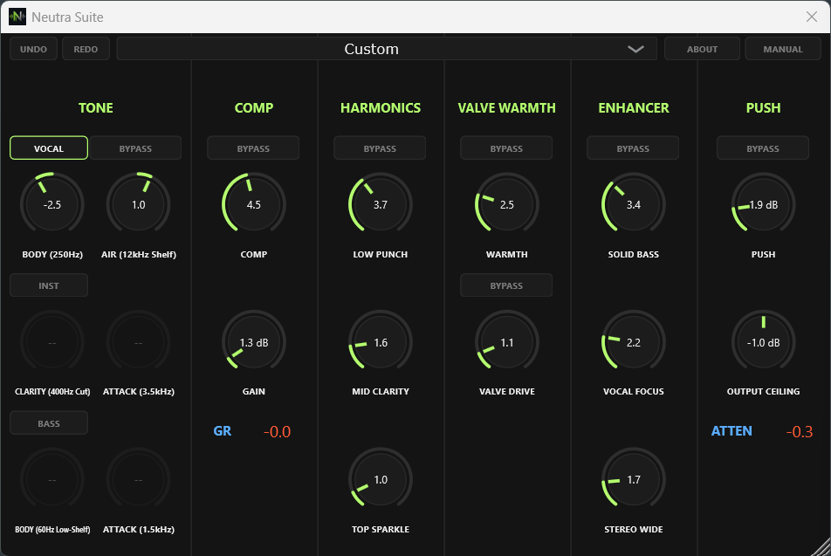This screenshot has width=831, height=556.
Task: Toggle the WARMTH BYPASS button
Action: coord(506,148)
